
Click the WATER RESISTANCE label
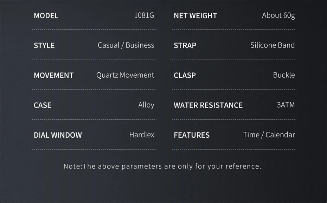point(208,105)
